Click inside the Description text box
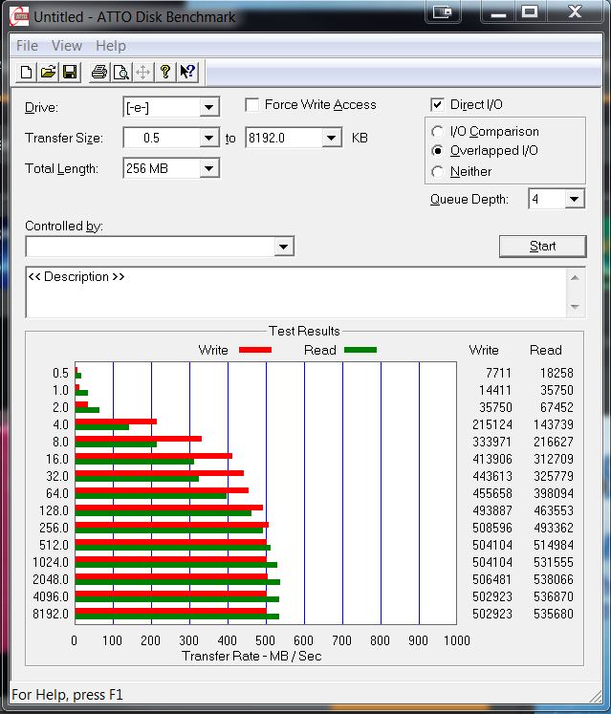 pos(296,292)
